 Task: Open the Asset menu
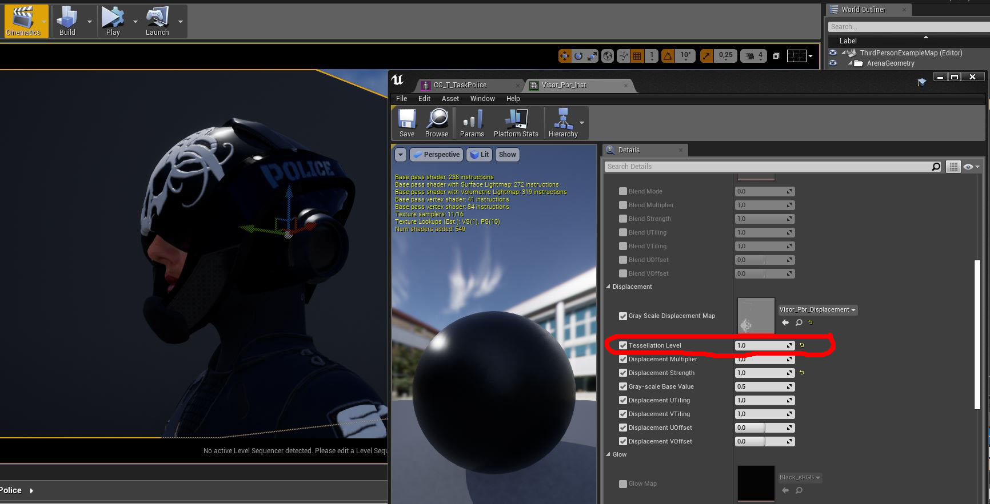[450, 98]
